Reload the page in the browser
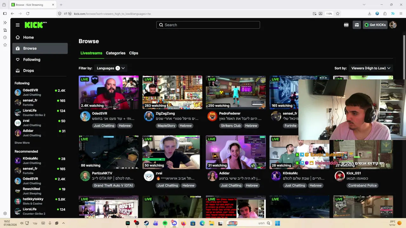 pyautogui.click(x=28, y=14)
